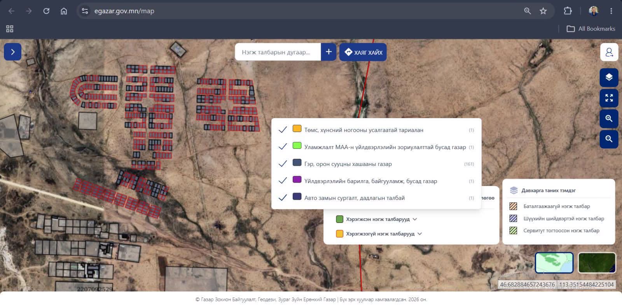Open browser extensions puzzle icon
Image resolution: width=622 pixels, height=306 pixels.
(x=568, y=11)
